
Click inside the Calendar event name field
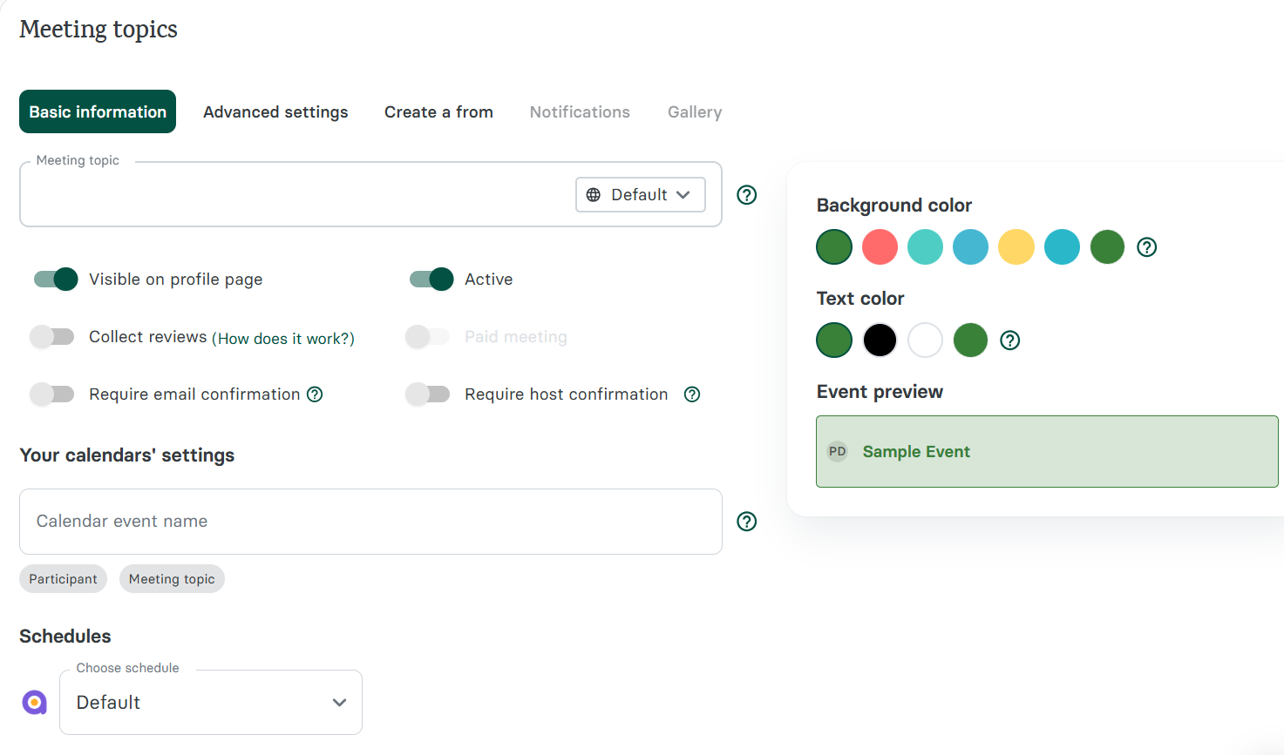pos(370,521)
